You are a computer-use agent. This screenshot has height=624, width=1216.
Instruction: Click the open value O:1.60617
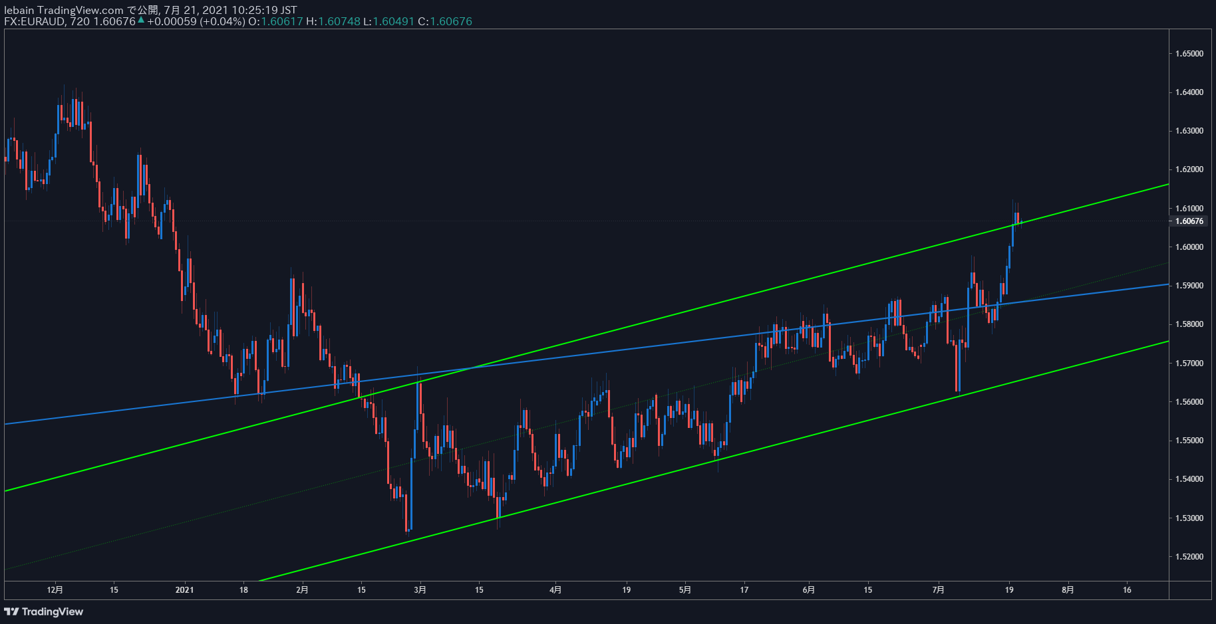(x=275, y=21)
